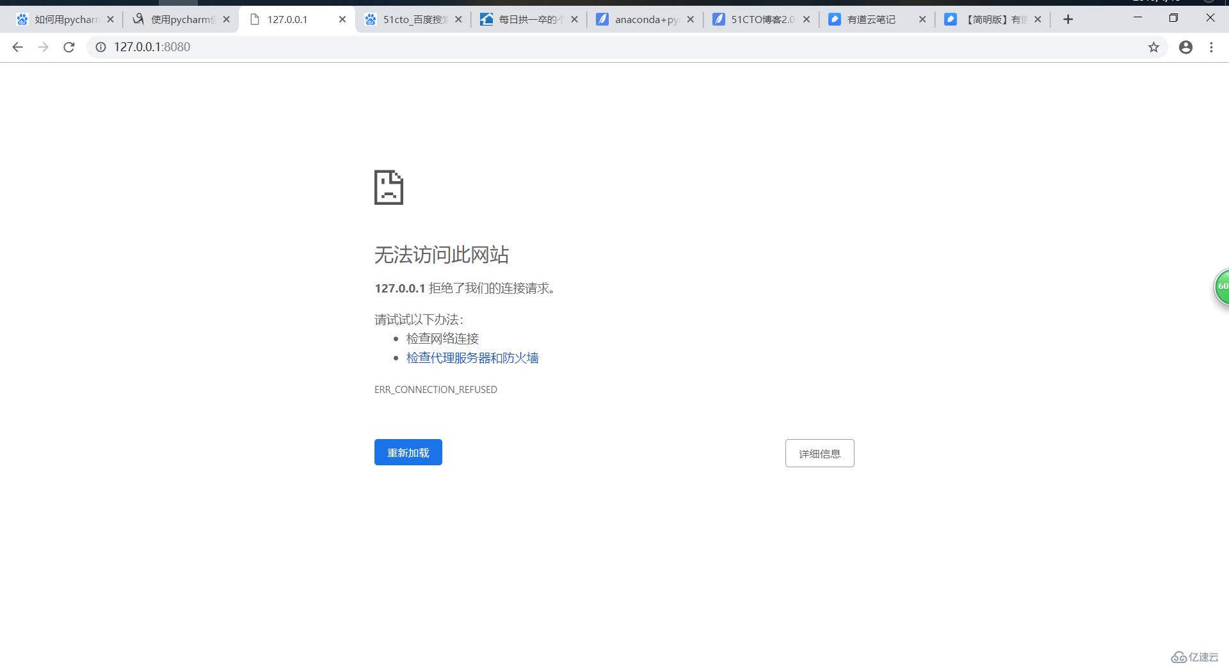
Task: Close the 有道云笔记 tab
Action: click(x=922, y=19)
